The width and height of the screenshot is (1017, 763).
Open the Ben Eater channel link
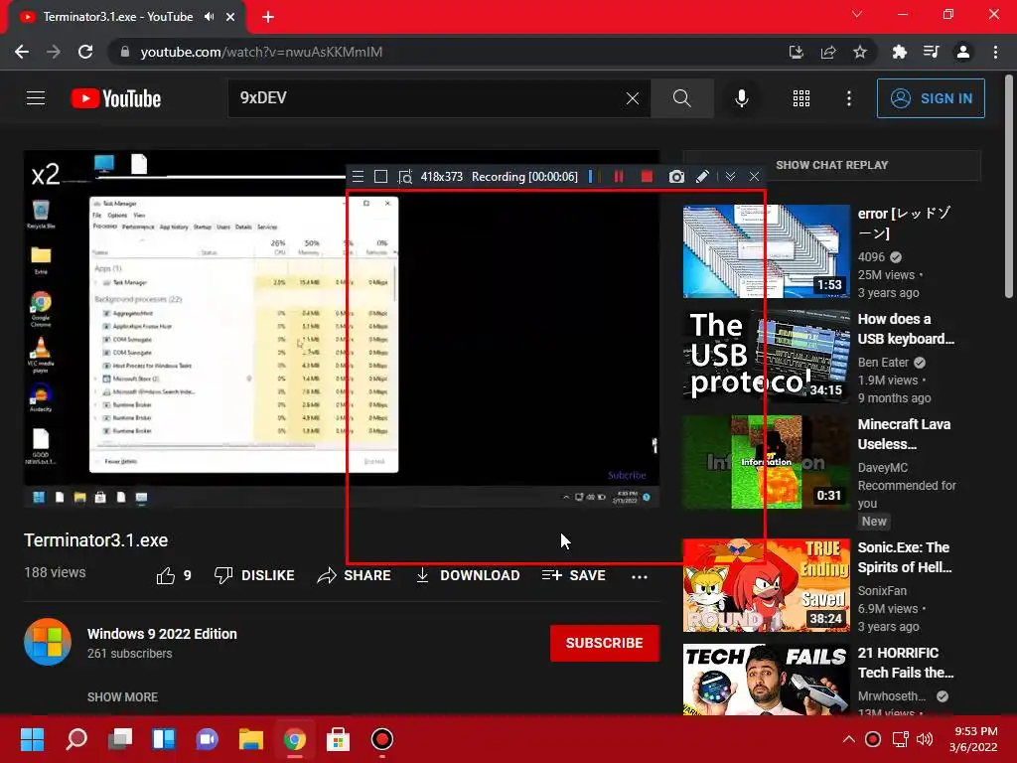(883, 362)
